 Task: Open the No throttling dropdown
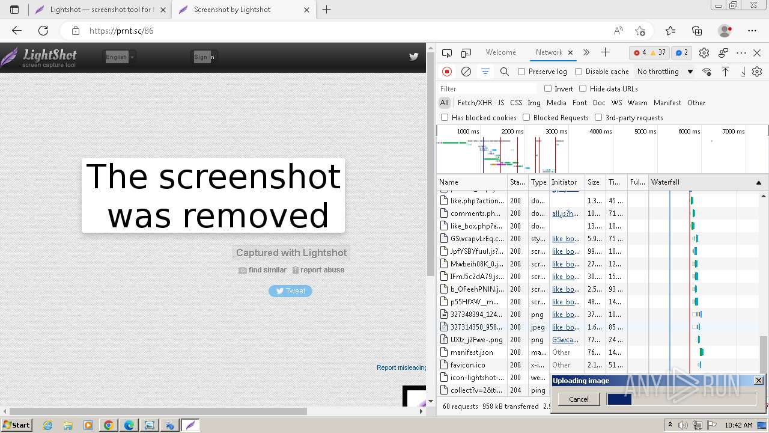pos(665,72)
